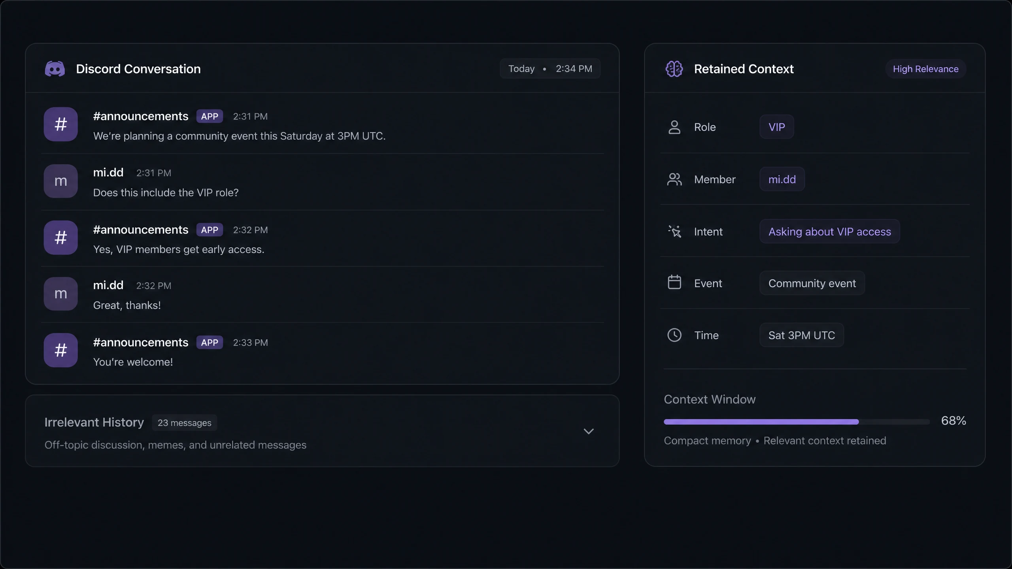Viewport: 1012px width, 569px height.
Task: Click the Event calendar icon
Action: [x=674, y=282]
